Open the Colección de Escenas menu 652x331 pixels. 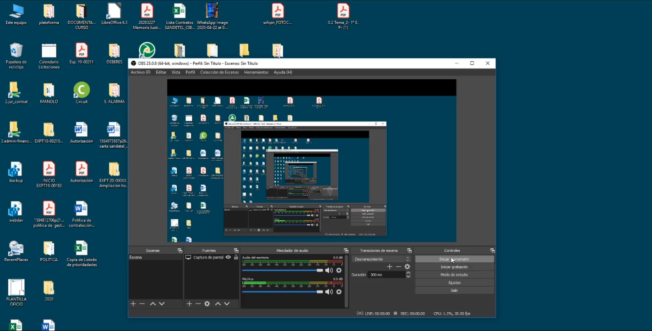219,72
